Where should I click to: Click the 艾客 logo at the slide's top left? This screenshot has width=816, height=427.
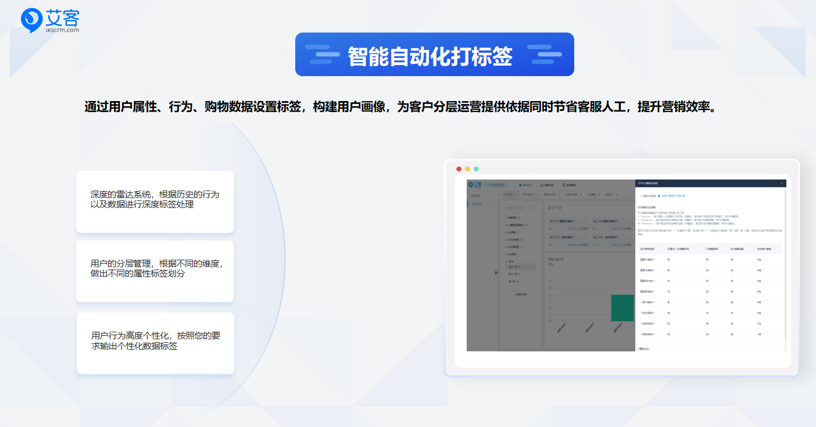click(x=50, y=20)
